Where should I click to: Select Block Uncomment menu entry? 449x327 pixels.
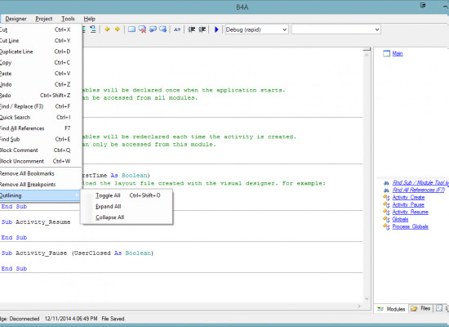40,161
